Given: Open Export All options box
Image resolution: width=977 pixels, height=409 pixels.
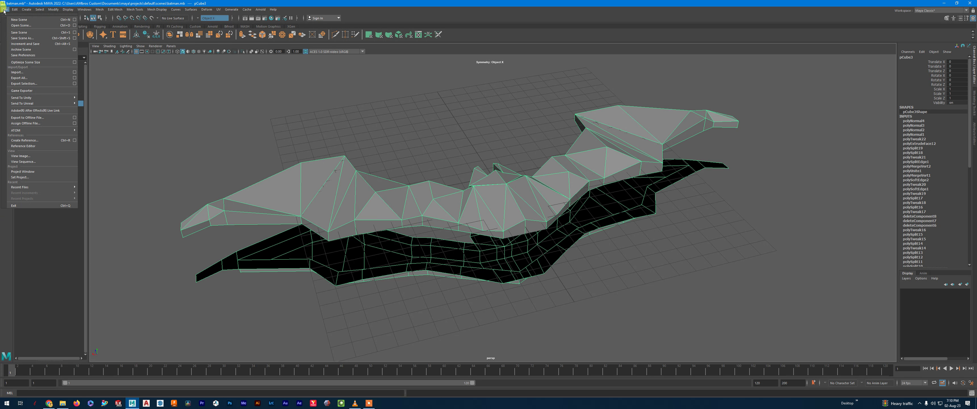Looking at the screenshot, I should click(74, 78).
